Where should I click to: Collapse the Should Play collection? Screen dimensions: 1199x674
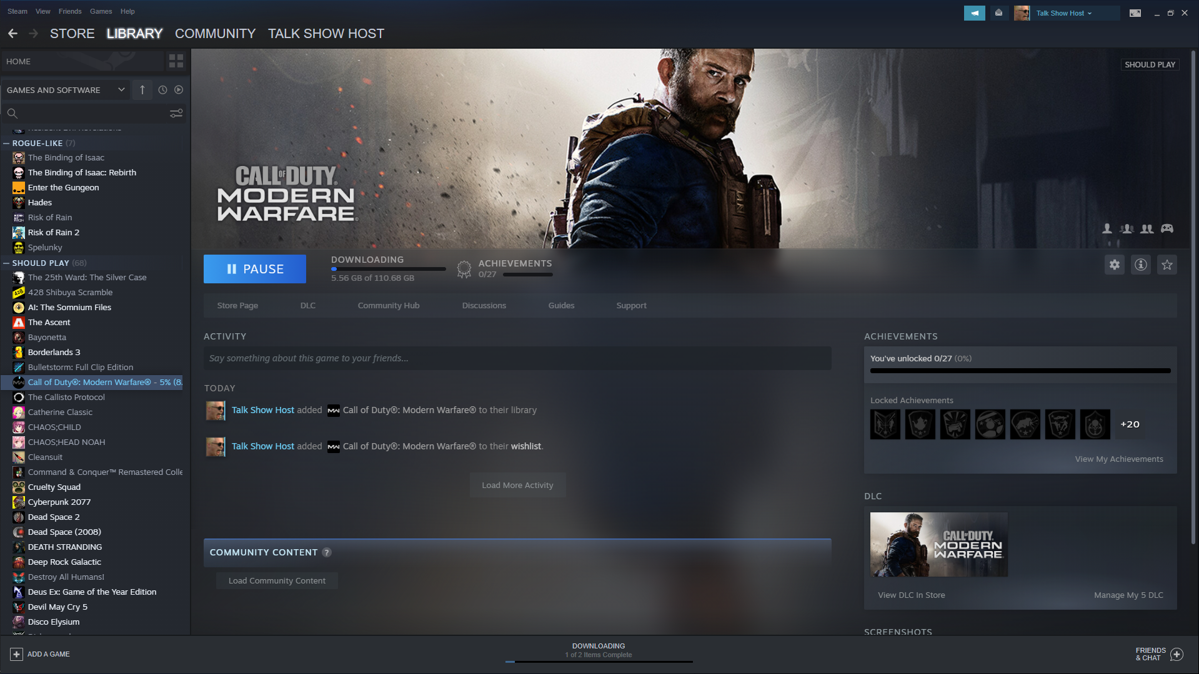(6, 263)
